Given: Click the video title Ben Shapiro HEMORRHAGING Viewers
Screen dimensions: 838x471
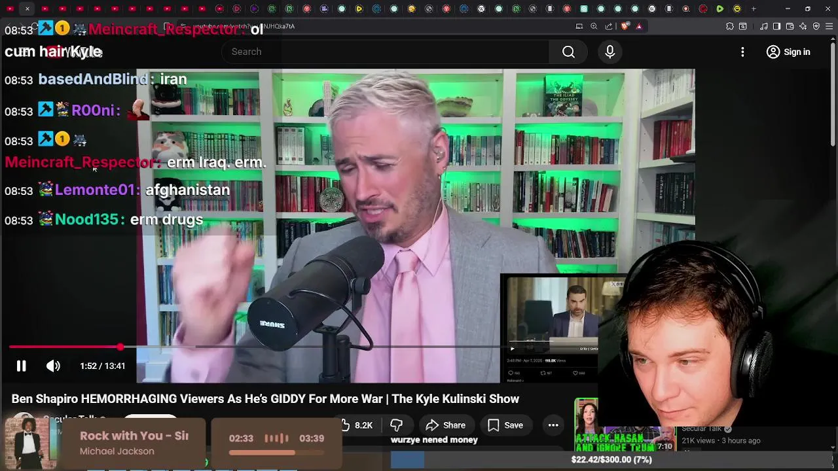Looking at the screenshot, I should 265,399.
